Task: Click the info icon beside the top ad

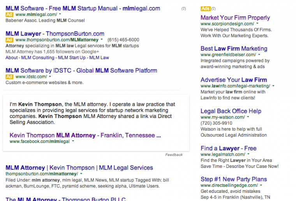Action: coord(183,9)
